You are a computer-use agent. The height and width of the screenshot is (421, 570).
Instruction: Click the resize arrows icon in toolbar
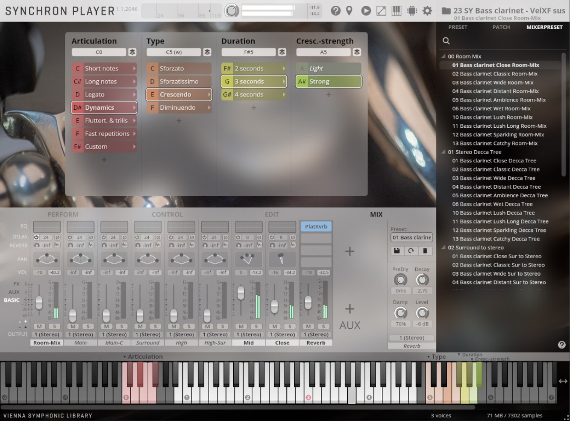point(381,11)
